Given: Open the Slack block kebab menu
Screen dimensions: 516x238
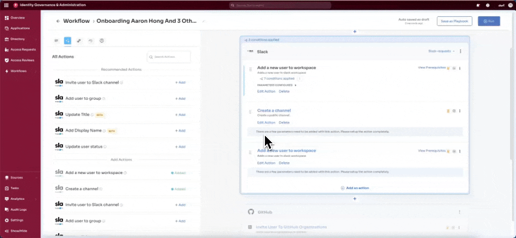Looking at the screenshot, I should pyautogui.click(x=460, y=51).
